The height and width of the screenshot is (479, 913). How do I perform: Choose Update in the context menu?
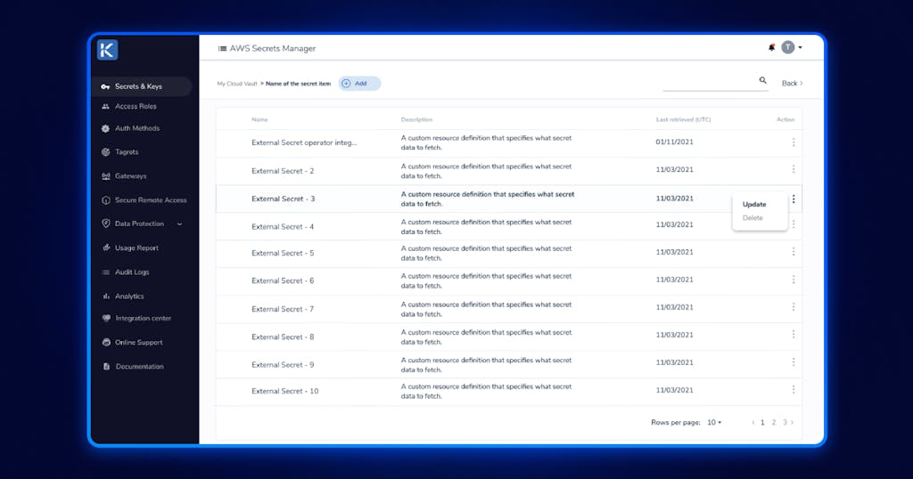pos(754,205)
